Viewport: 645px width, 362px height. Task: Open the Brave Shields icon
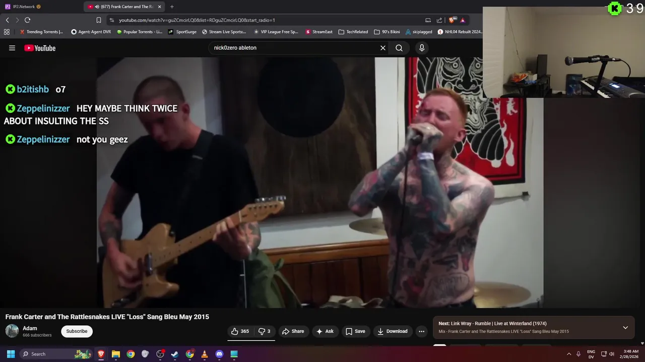pos(452,20)
